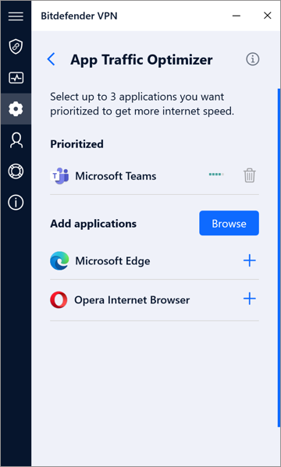Open the About info sidebar icon

tap(16, 203)
